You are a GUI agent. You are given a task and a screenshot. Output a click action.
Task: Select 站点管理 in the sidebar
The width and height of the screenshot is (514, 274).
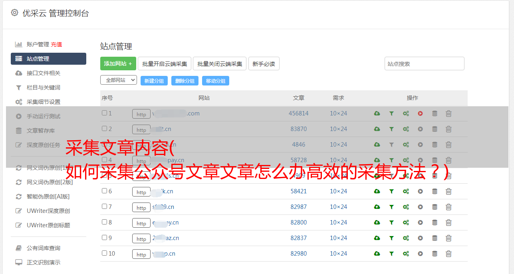[48, 59]
